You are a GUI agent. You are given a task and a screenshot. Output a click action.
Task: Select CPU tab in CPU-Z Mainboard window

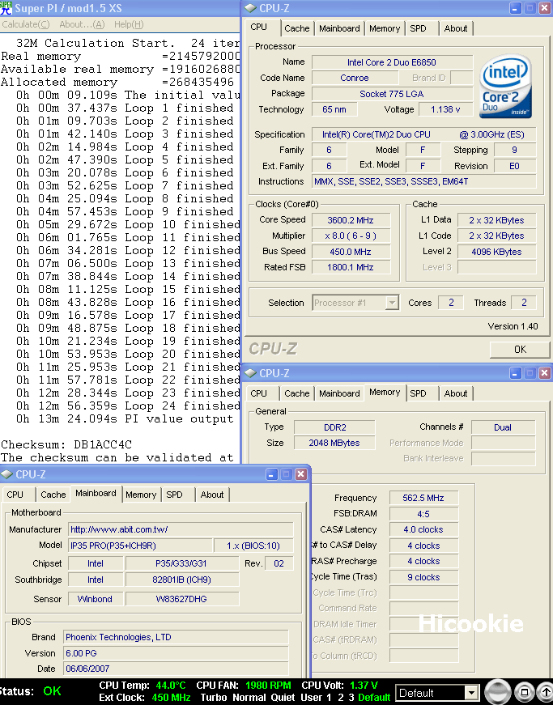click(x=15, y=495)
